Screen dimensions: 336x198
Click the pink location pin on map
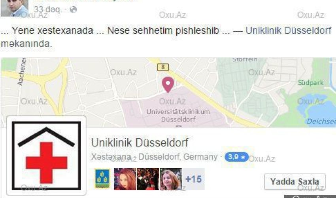(x=168, y=85)
